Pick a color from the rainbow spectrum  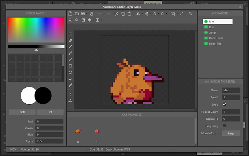[x=36, y=30]
